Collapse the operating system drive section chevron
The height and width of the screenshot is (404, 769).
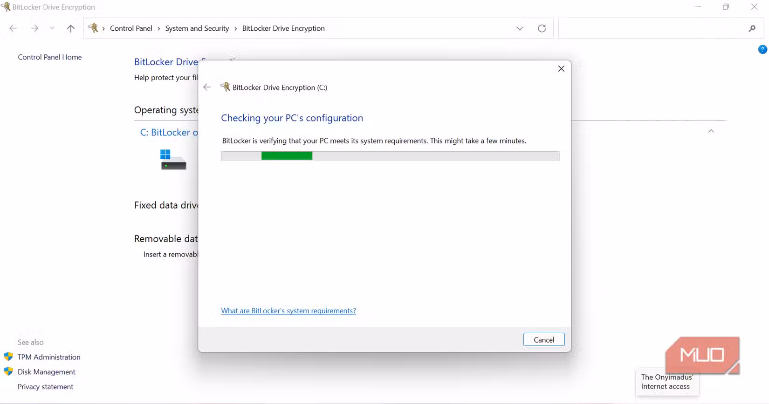[711, 131]
